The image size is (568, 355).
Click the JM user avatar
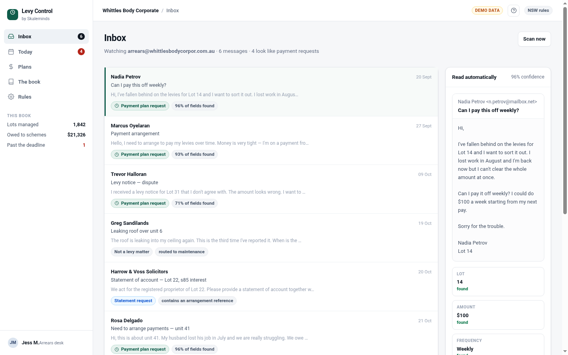[x=13, y=342]
